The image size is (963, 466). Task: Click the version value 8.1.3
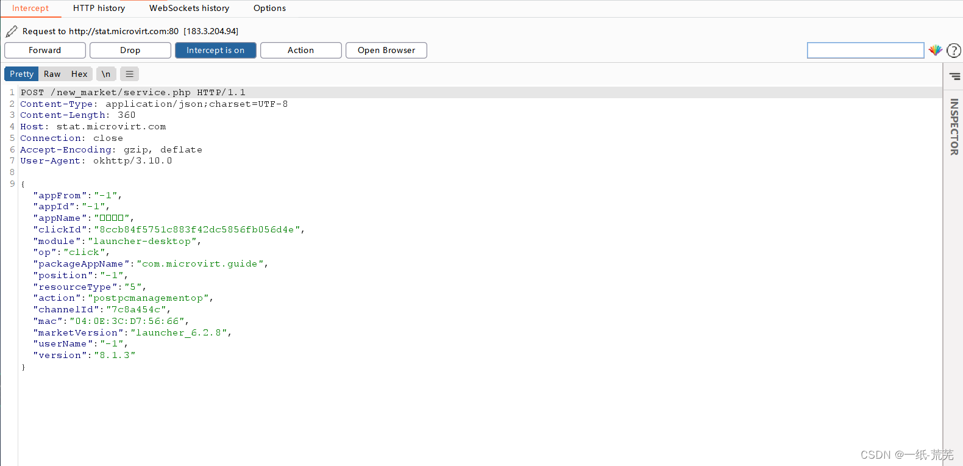pyautogui.click(x=115, y=356)
